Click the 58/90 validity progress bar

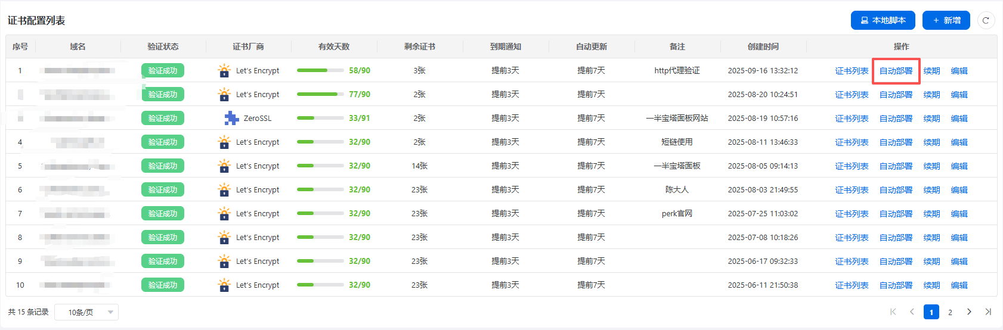pos(320,70)
